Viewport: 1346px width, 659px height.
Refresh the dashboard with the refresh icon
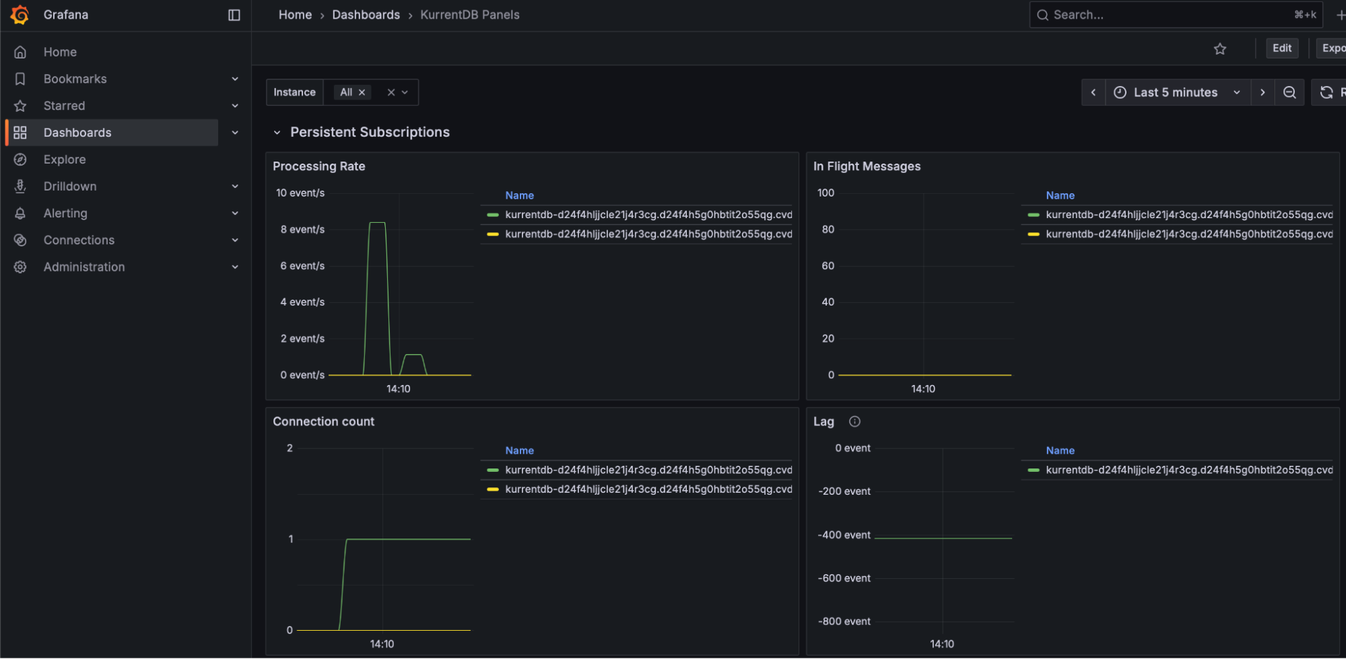point(1325,92)
